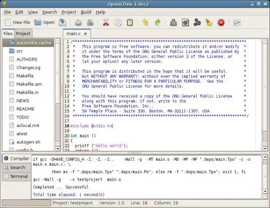Open the Build menu
The height and width of the screenshot is (208, 270).
tap(86, 12)
